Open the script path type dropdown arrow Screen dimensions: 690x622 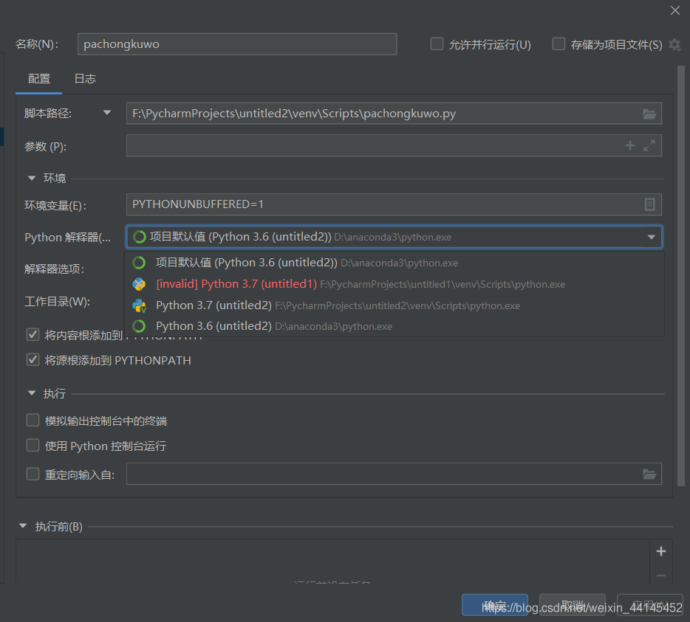107,114
